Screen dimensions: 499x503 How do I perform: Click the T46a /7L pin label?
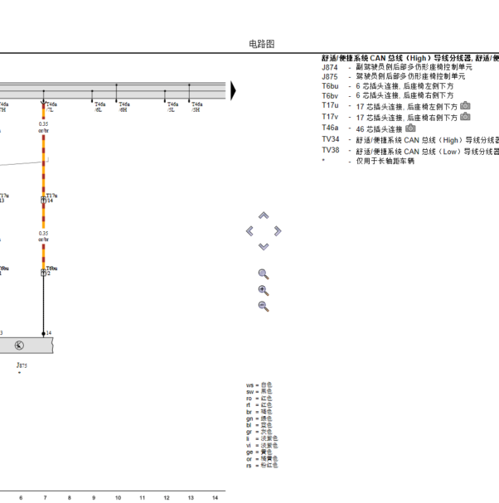tap(51, 107)
